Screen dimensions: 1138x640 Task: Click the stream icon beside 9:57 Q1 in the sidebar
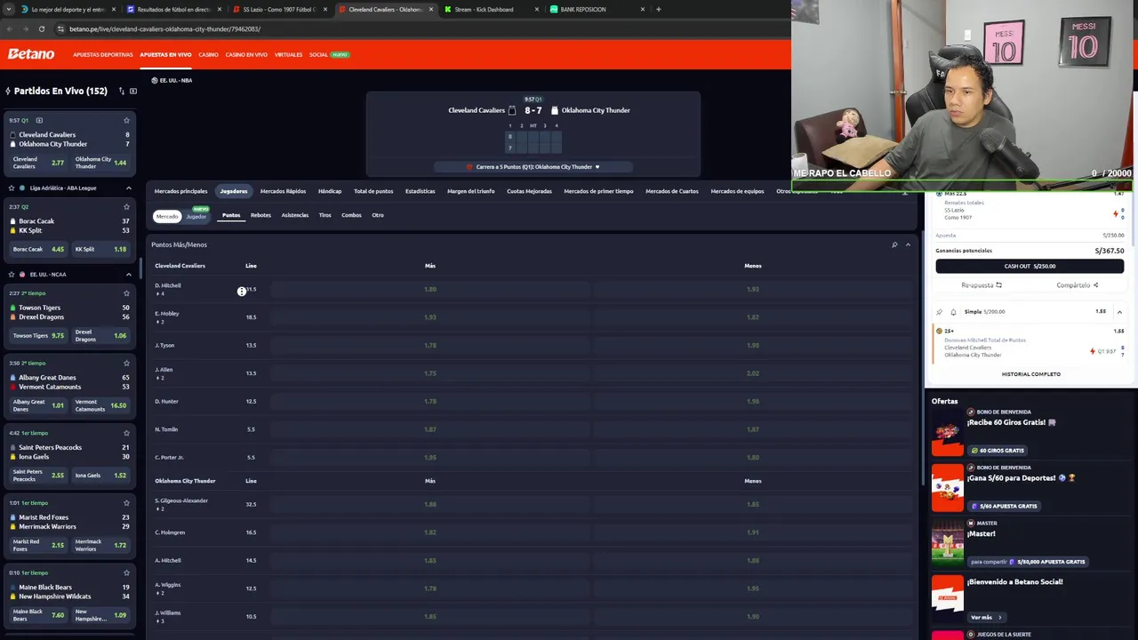tap(39, 120)
